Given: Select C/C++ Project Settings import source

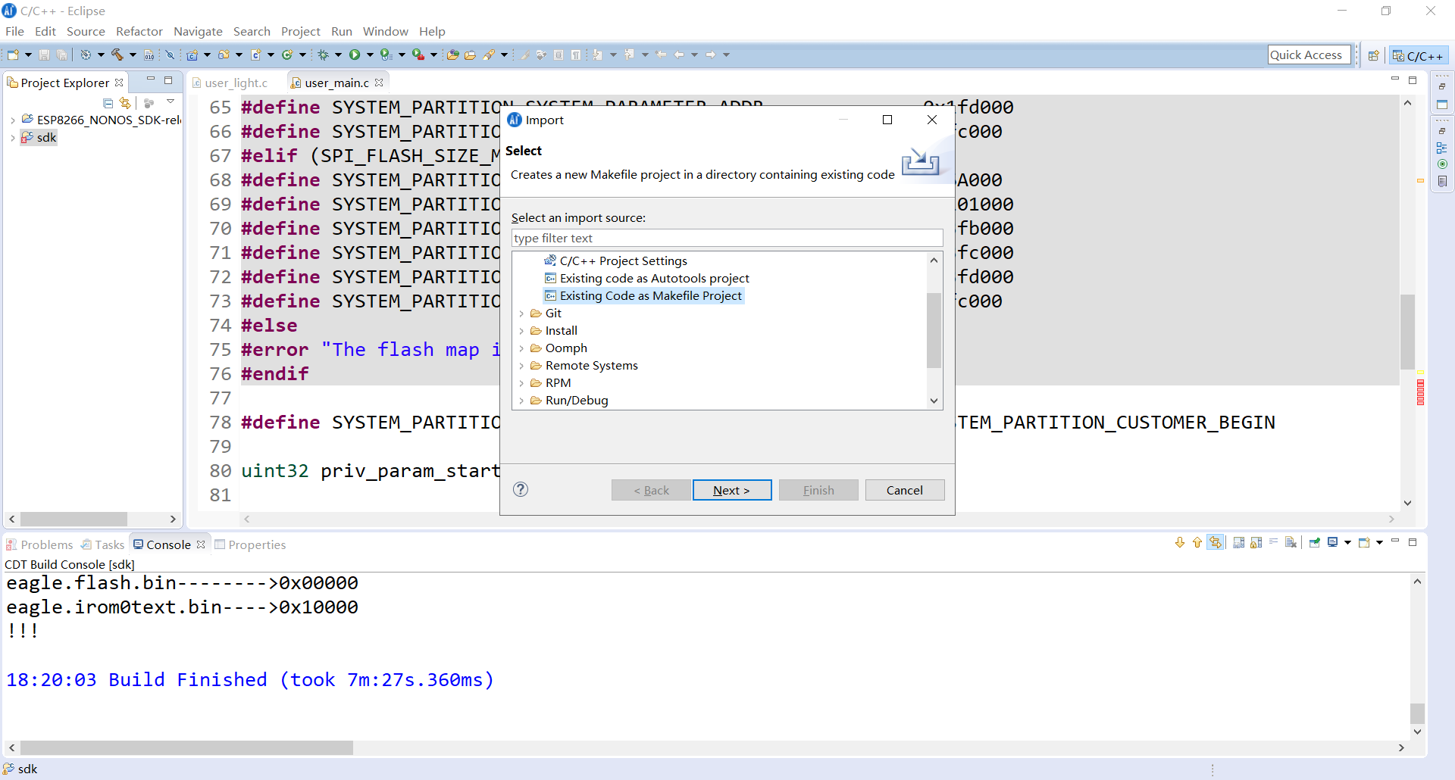Looking at the screenshot, I should tap(623, 261).
